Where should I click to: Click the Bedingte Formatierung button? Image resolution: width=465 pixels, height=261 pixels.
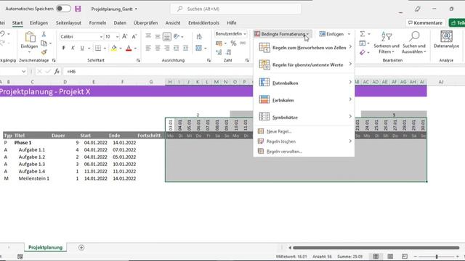[282, 34]
